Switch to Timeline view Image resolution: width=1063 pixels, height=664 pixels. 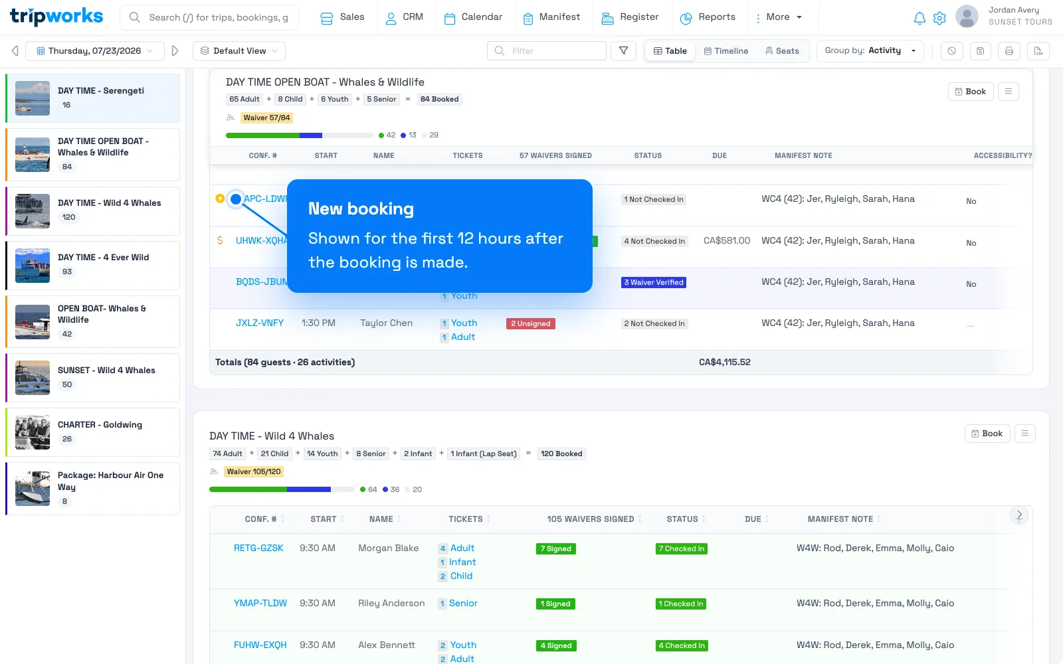pos(725,51)
